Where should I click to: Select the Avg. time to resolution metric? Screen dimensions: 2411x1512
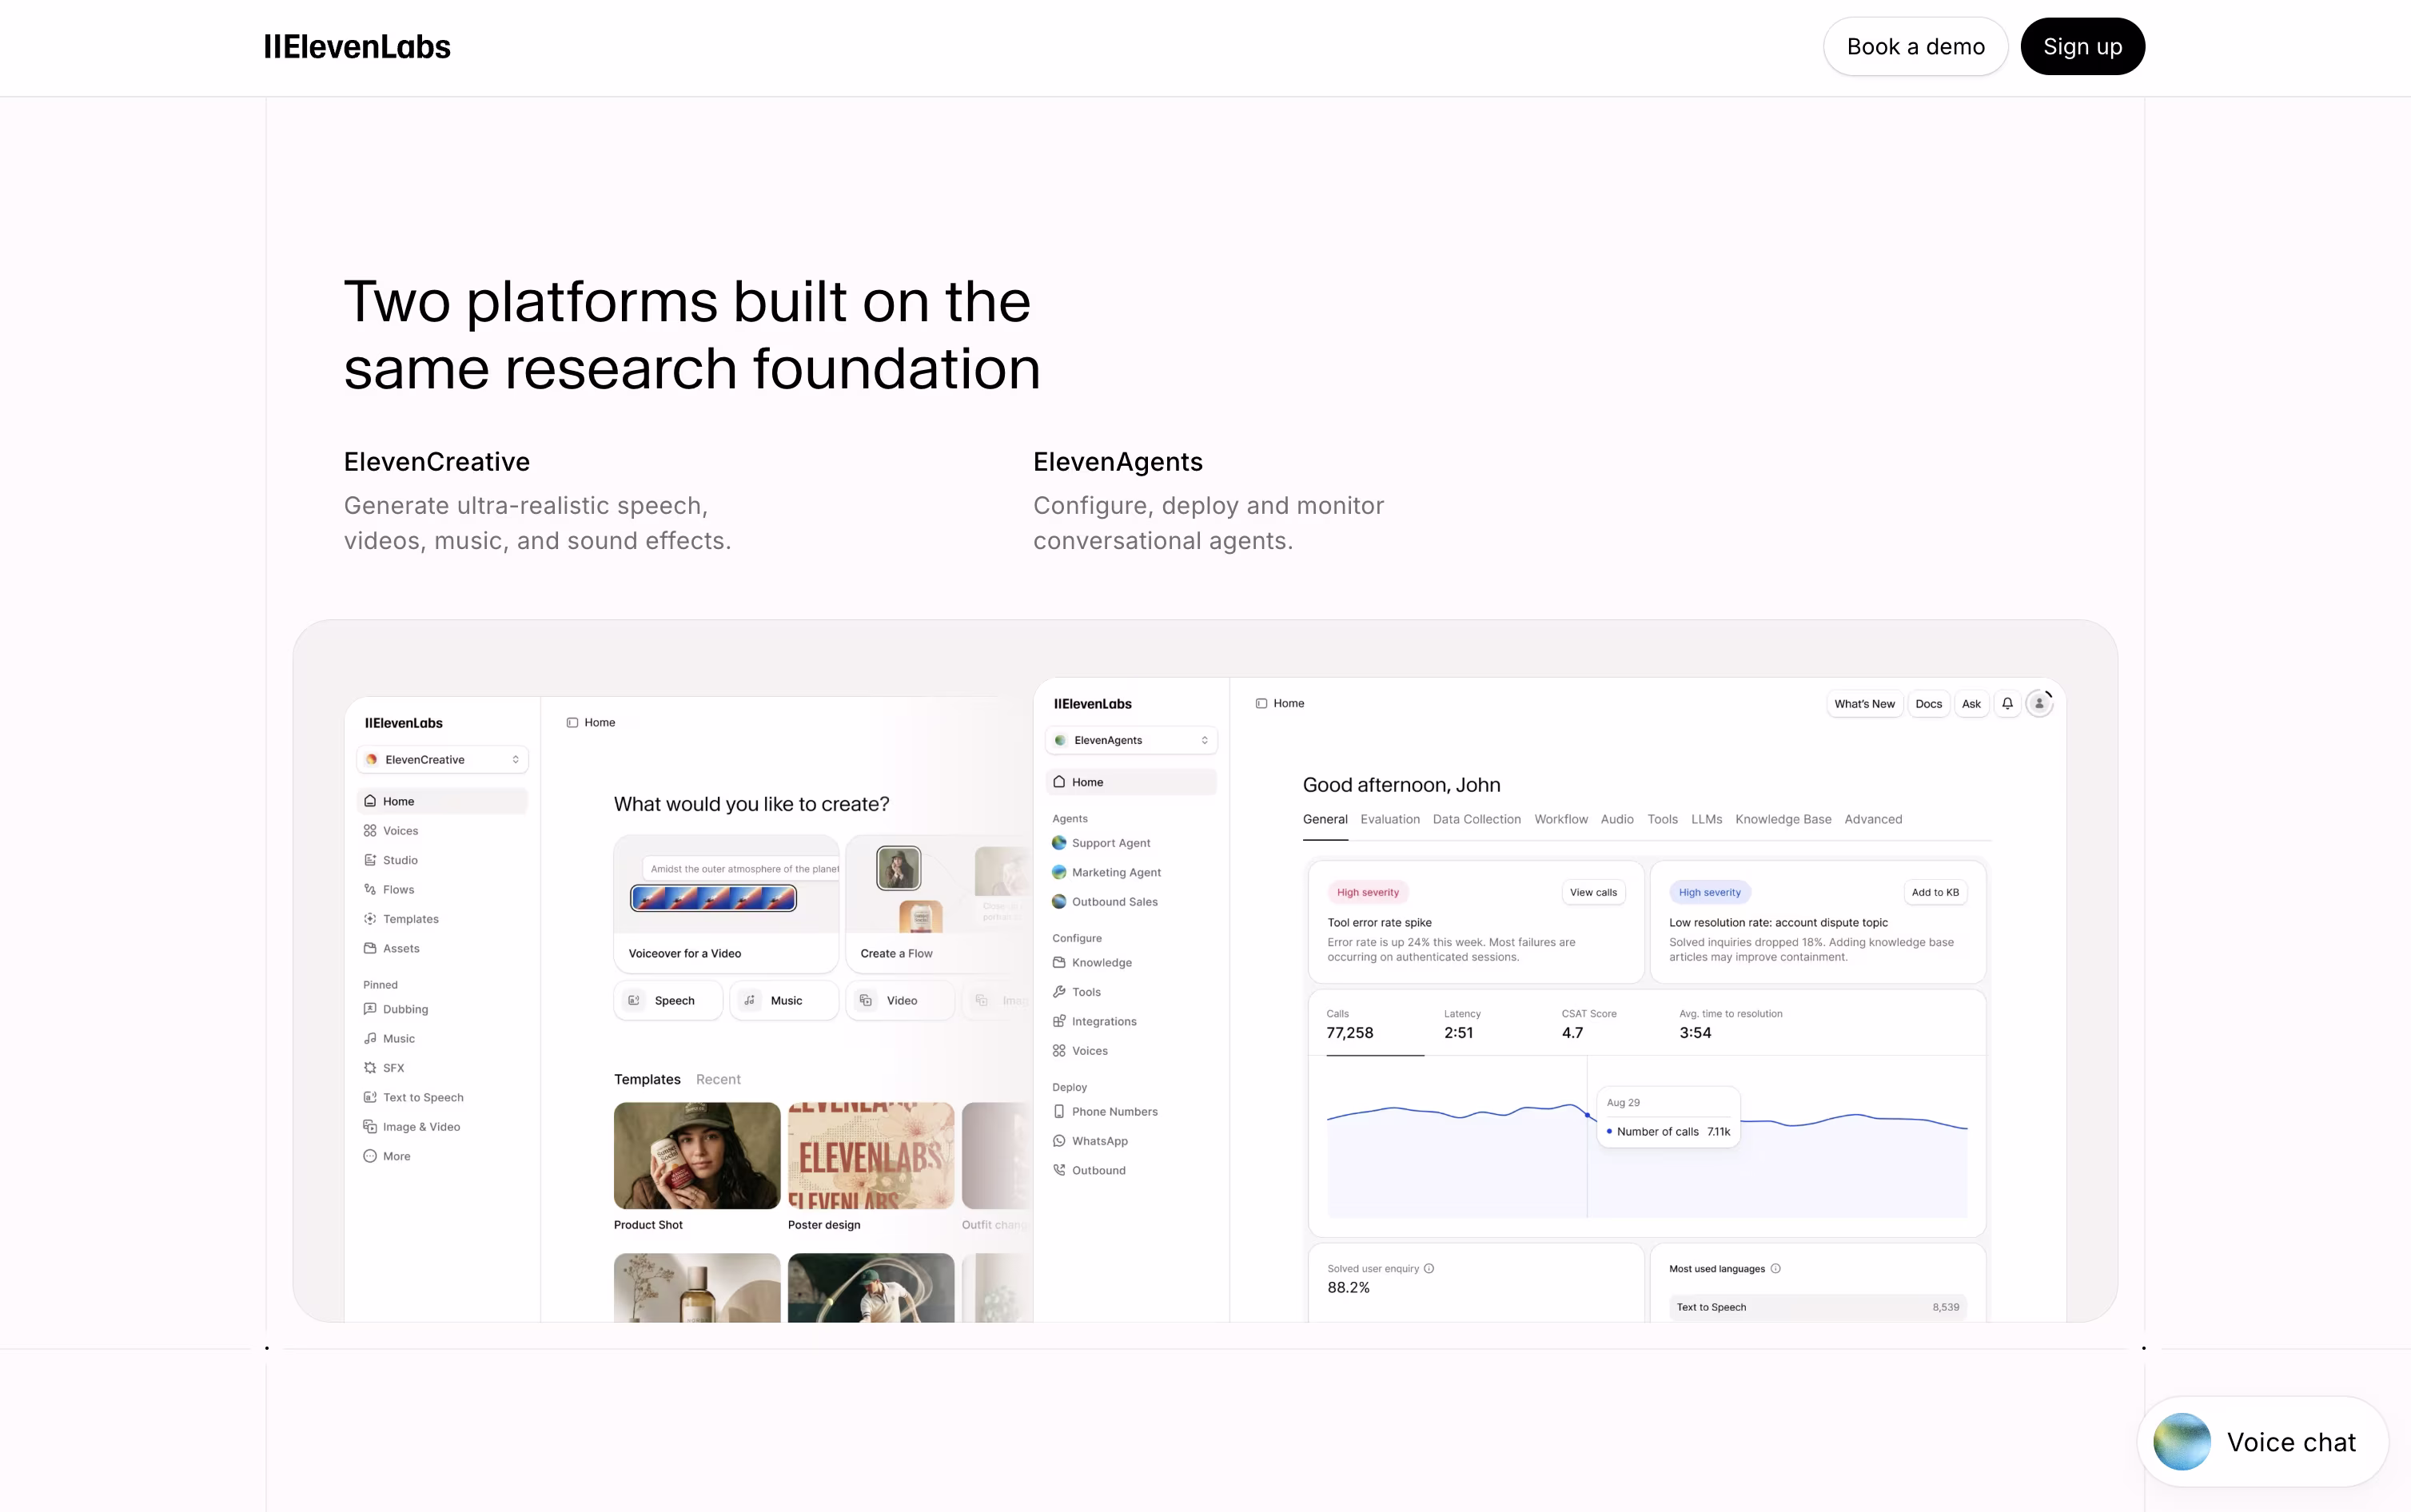click(1731, 1024)
